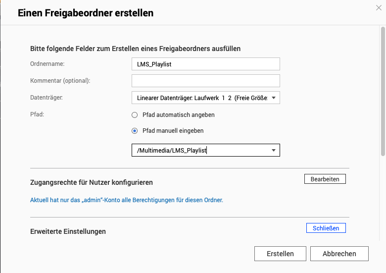386x273 pixels.
Task: Click the admin account permissions notice link
Action: [127, 200]
